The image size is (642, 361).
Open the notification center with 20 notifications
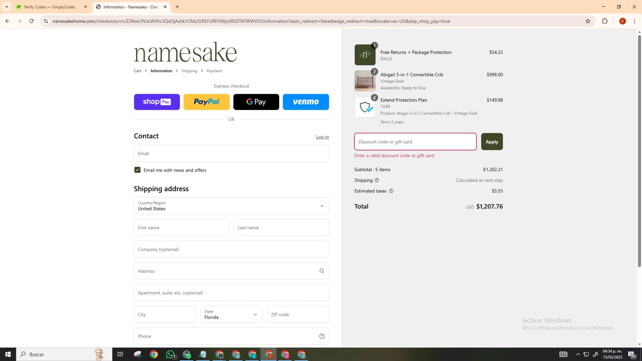[x=633, y=354]
